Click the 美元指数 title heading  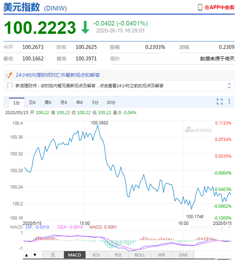click(x=21, y=7)
